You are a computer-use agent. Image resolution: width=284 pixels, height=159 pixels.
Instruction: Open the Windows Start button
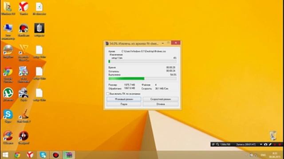click(5, 155)
